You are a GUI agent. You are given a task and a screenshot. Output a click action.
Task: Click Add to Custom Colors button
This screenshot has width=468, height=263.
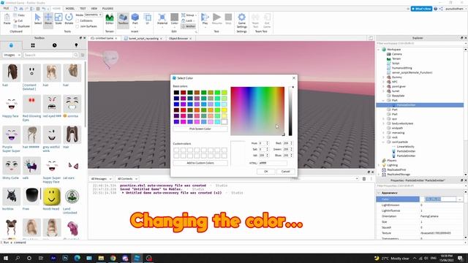[200, 163]
